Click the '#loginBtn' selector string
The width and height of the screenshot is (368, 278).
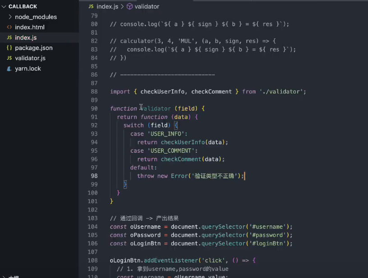click(267, 244)
